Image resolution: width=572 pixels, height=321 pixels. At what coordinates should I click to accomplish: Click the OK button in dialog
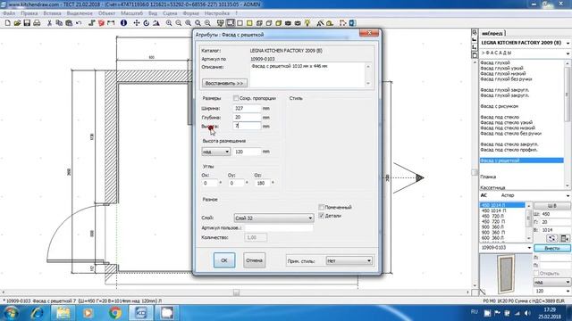(x=224, y=260)
